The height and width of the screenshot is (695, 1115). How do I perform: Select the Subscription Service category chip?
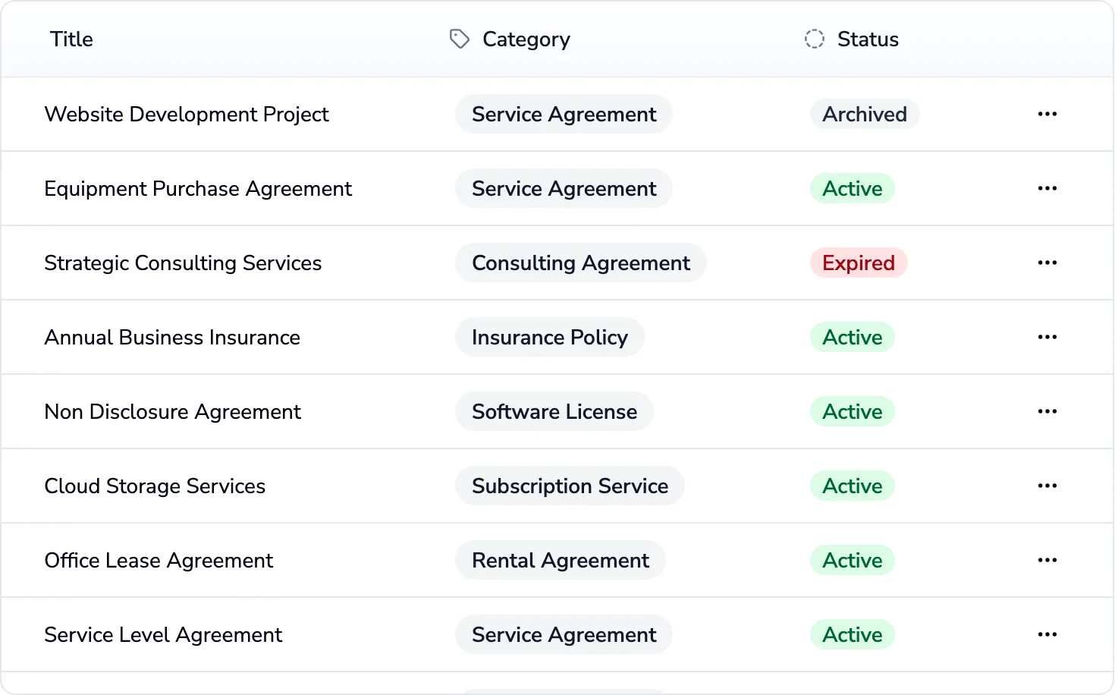(570, 486)
